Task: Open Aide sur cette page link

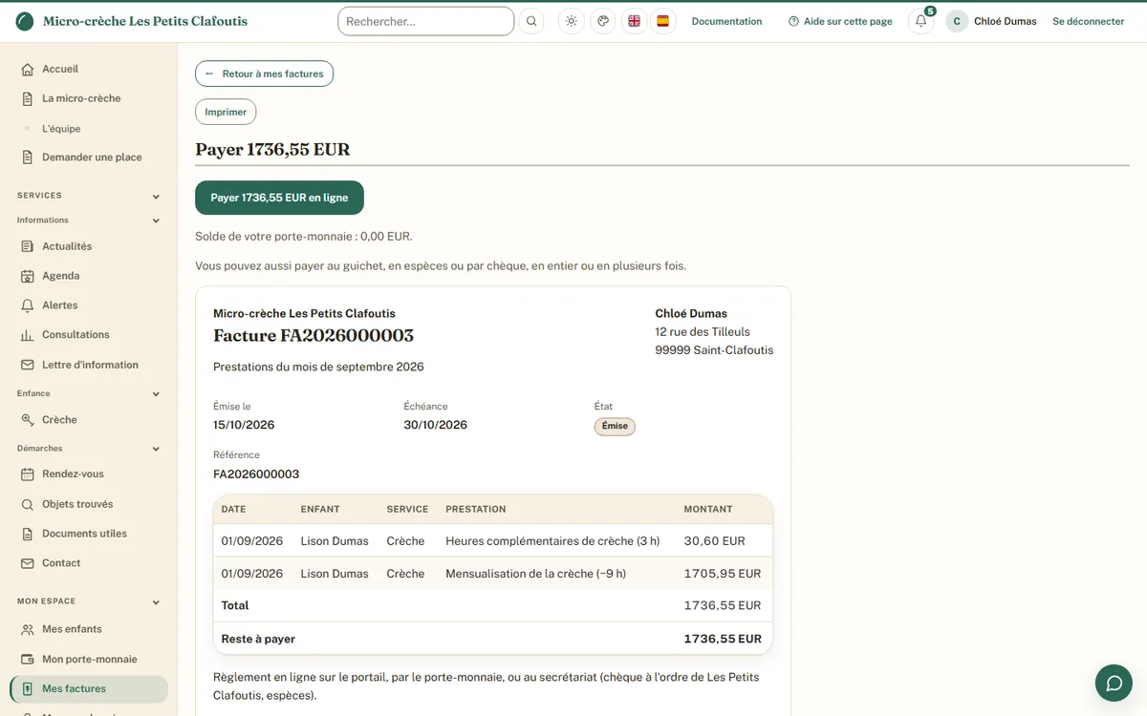Action: [x=840, y=21]
